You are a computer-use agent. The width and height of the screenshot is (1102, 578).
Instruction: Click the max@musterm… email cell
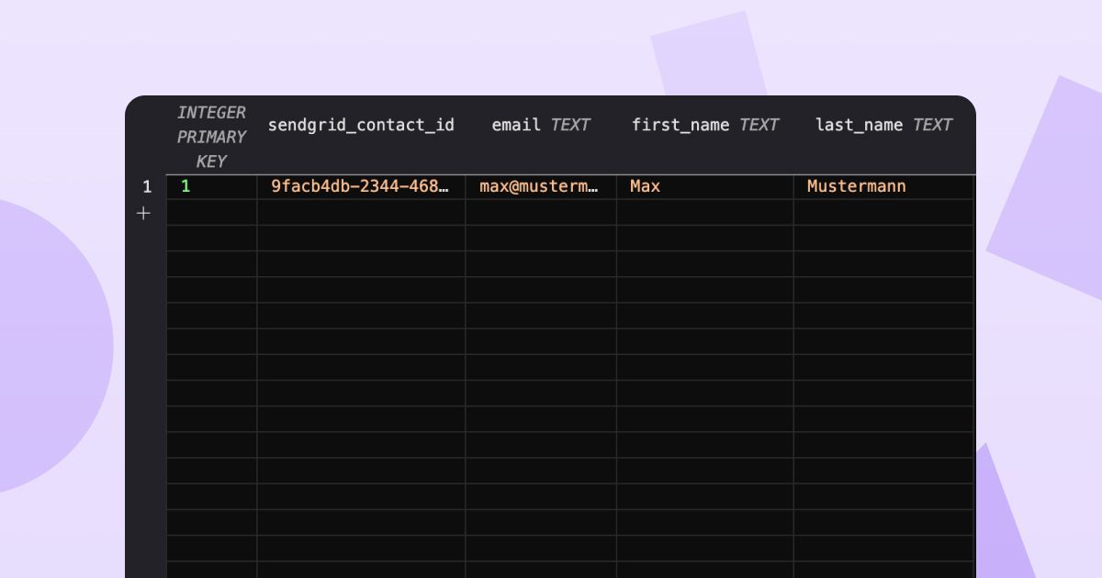click(541, 186)
